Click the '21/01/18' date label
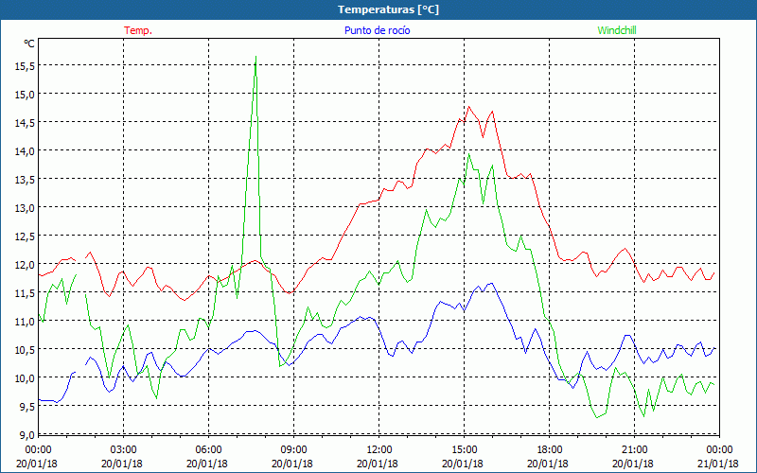The image size is (757, 473). (x=719, y=464)
